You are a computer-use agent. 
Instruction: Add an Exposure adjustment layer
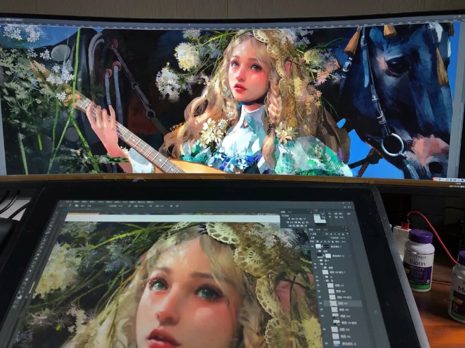pyautogui.click(x=301, y=219)
